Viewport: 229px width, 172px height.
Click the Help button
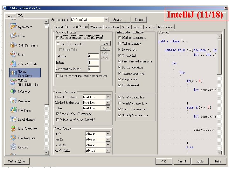[218, 161]
